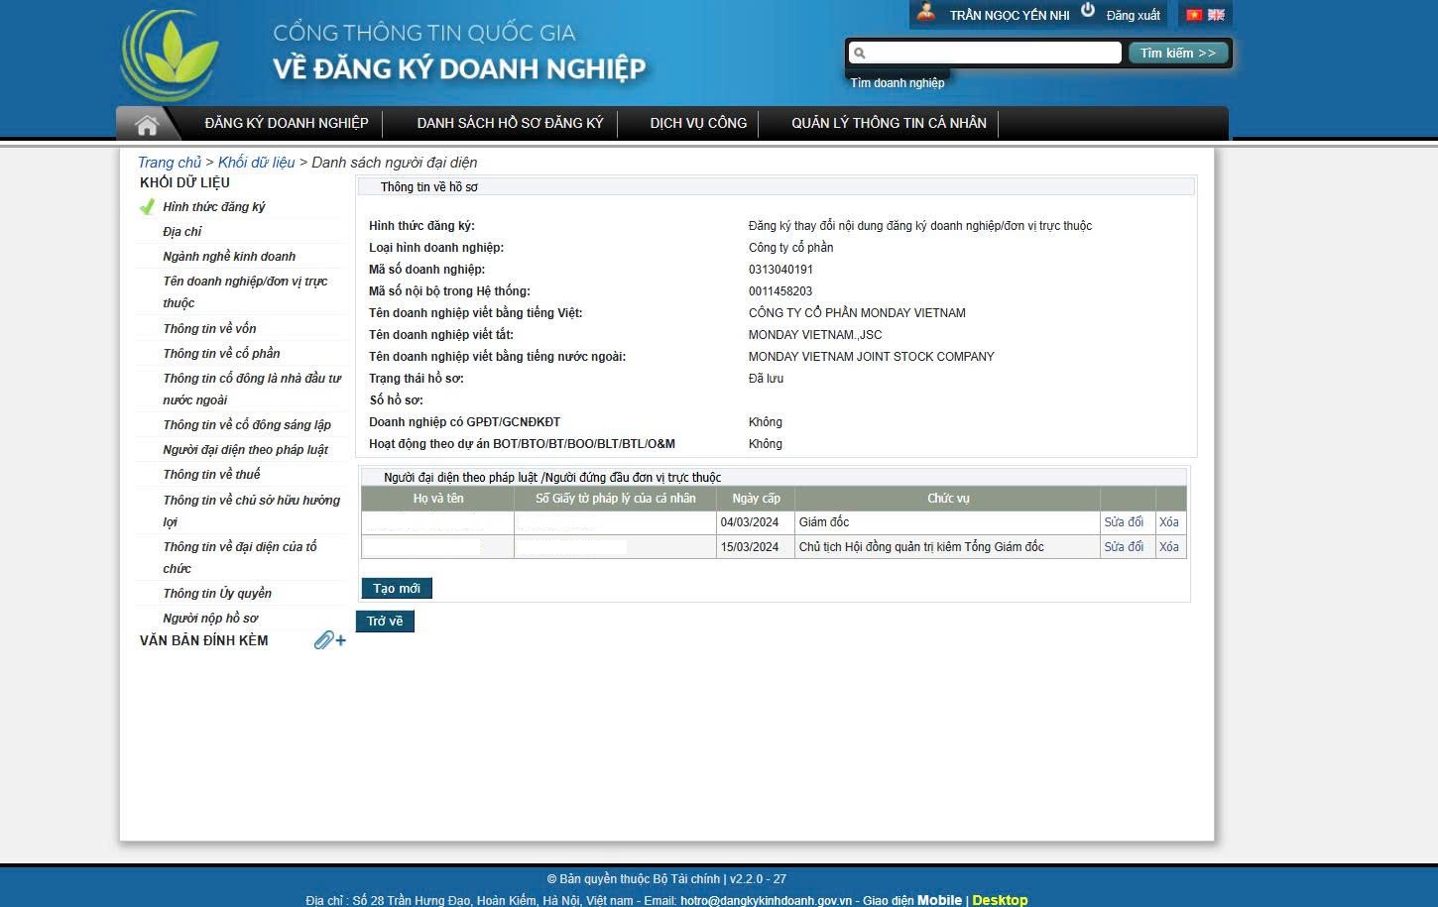Open the DỊCH VỤ CÔNG menu

point(698,123)
